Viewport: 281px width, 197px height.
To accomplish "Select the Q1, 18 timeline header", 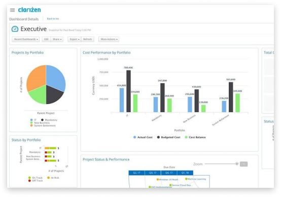I will coord(185,173).
